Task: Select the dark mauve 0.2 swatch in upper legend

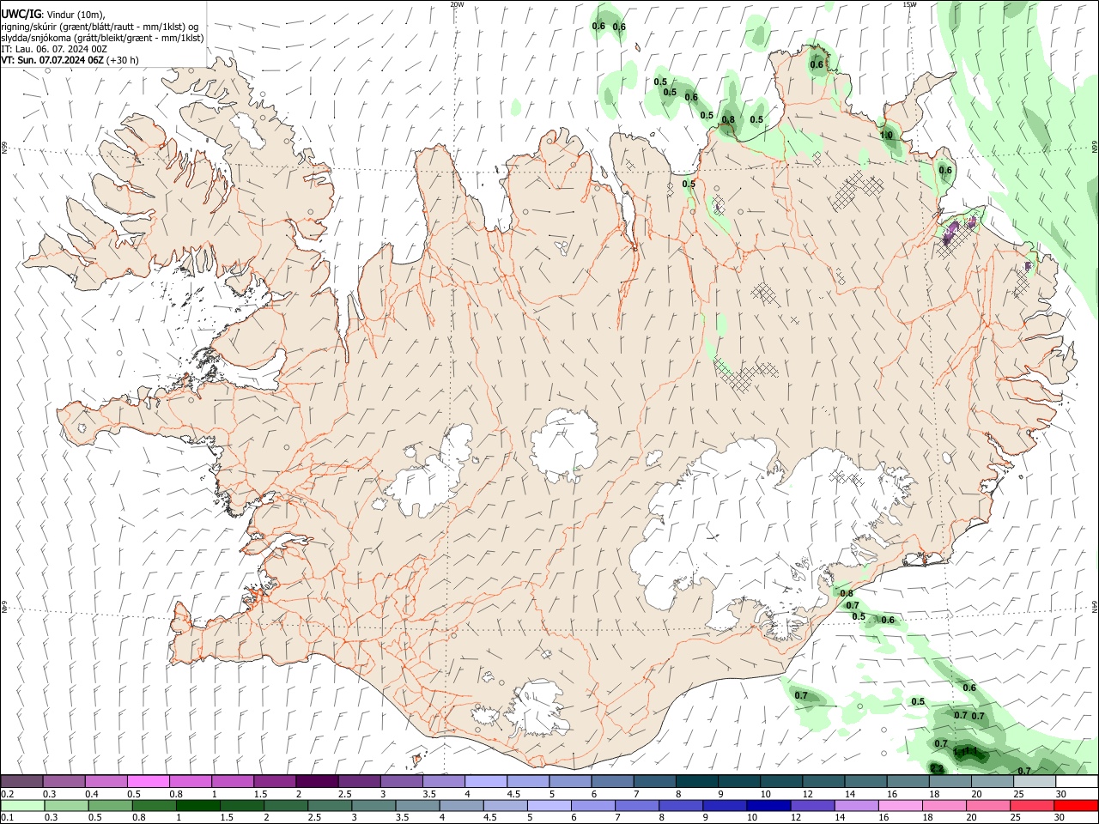Action: 21,782
